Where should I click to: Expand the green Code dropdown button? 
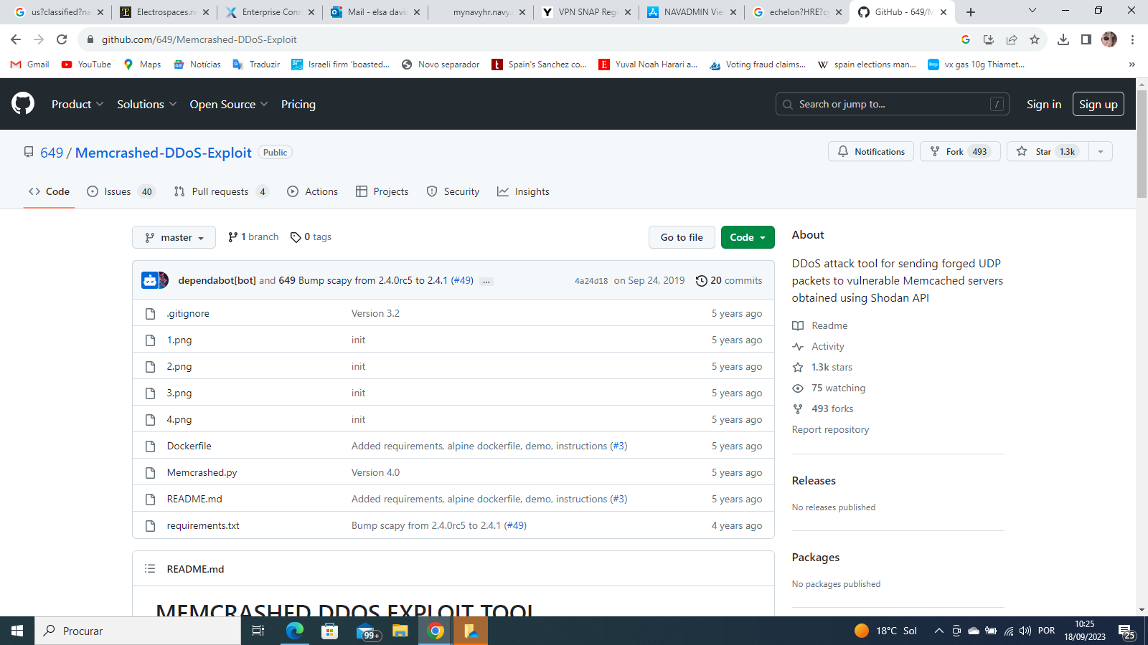(748, 237)
